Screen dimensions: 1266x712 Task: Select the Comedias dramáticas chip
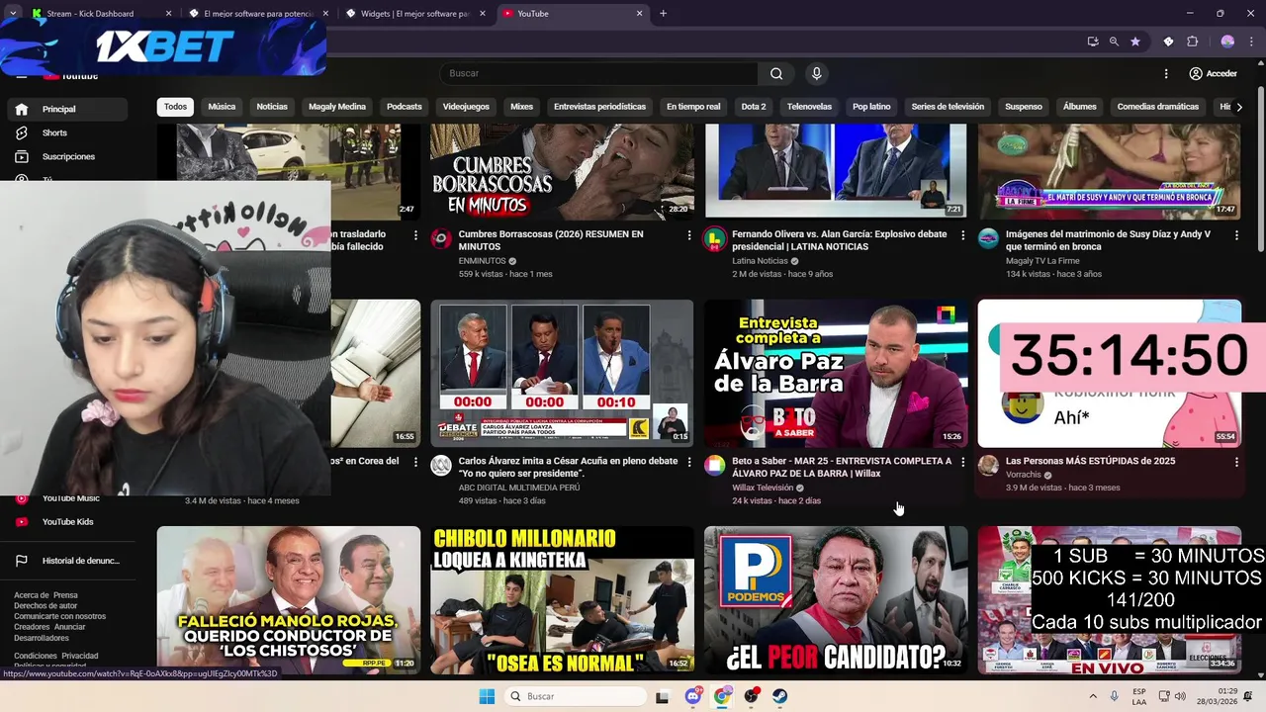pos(1157,107)
